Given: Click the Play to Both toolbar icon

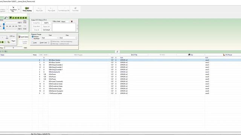Looking at the screenshot, I should 51,9.
